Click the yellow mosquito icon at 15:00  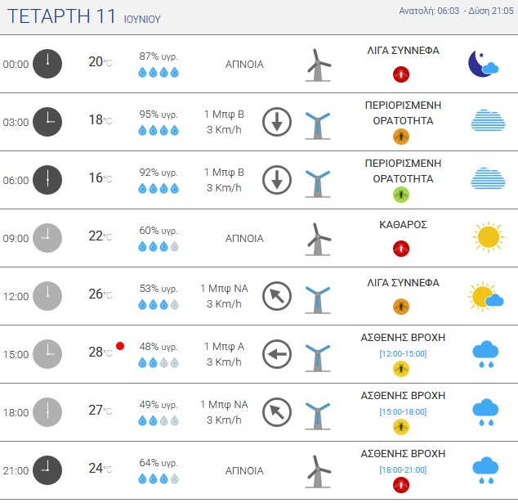coord(401,369)
